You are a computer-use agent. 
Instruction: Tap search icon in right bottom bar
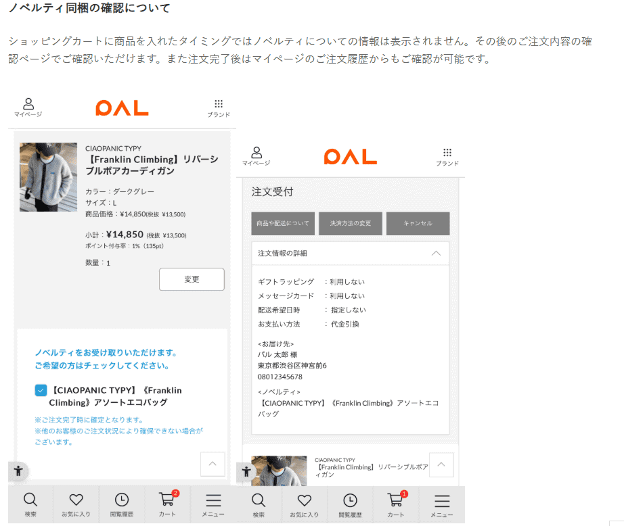click(259, 505)
